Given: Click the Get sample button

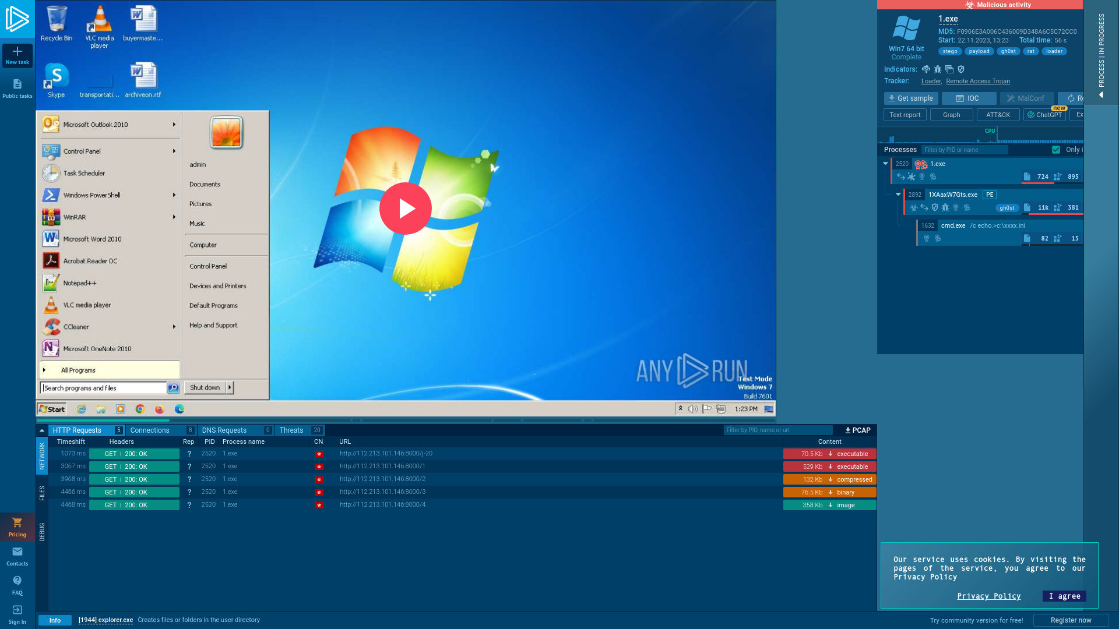Looking at the screenshot, I should tap(910, 98).
